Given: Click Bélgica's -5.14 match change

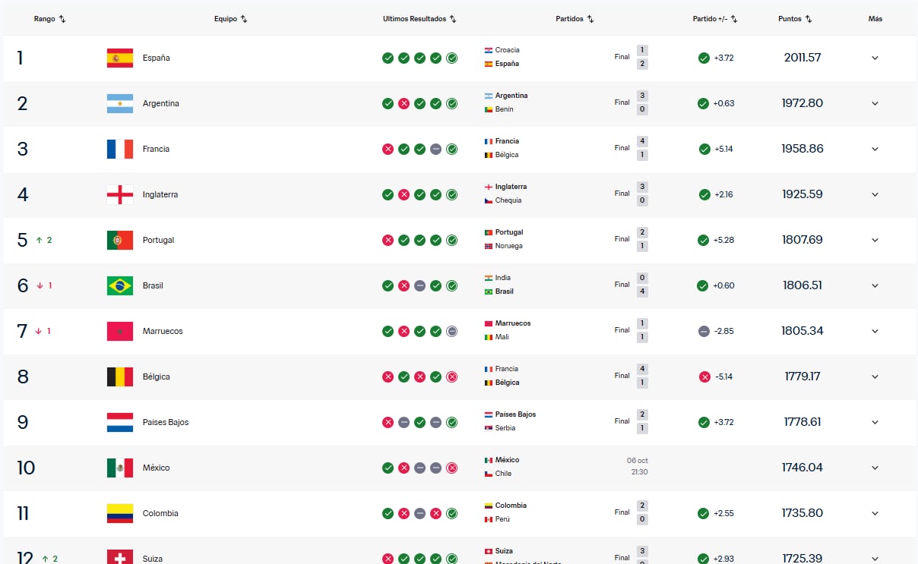Looking at the screenshot, I should tap(723, 377).
